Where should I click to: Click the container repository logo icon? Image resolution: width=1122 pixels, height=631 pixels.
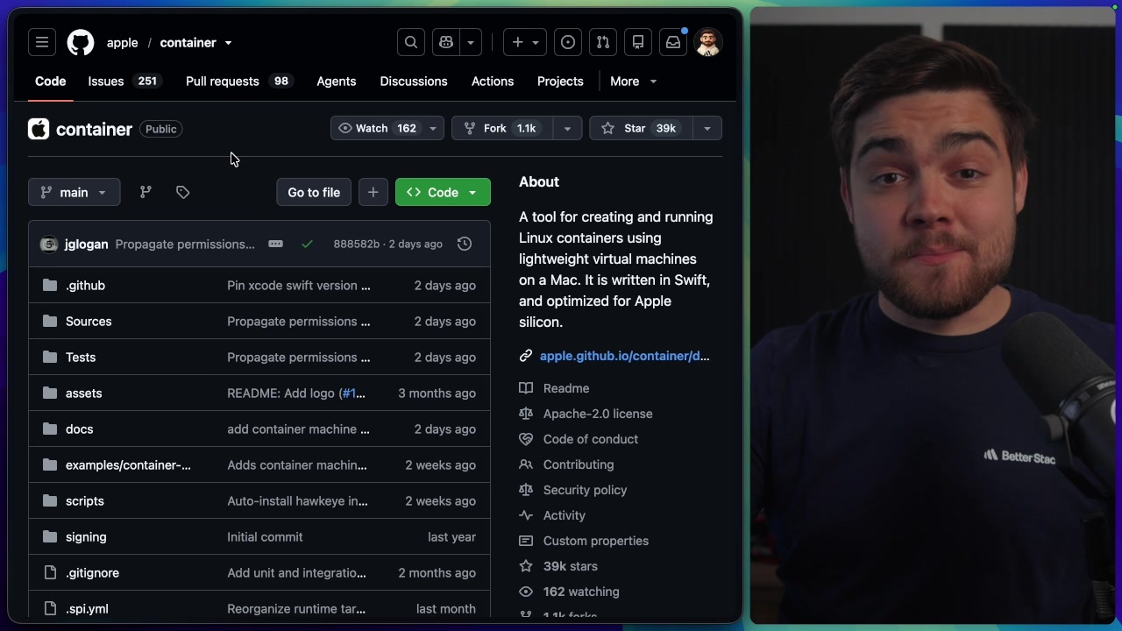click(x=39, y=129)
